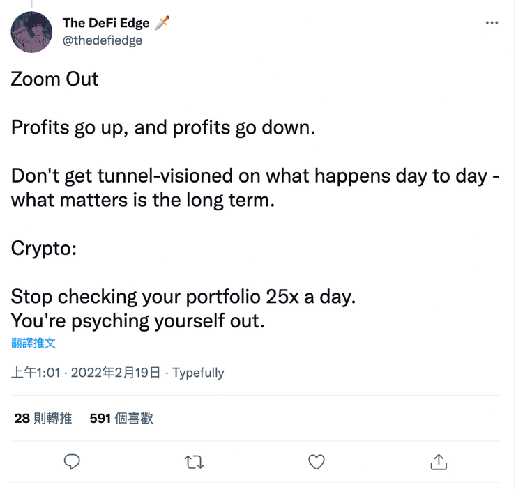
Task: Open the Typefully source link
Action: tap(198, 373)
